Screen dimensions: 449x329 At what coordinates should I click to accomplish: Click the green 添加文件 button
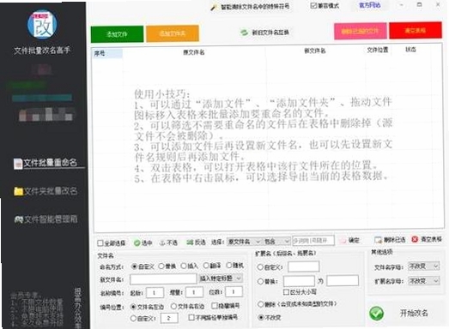(x=117, y=34)
